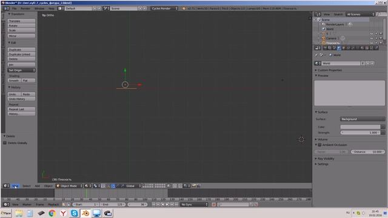Viewport: 388px width, 218px height.
Task: Open the Help menu
Action: pyautogui.click(x=51, y=8)
